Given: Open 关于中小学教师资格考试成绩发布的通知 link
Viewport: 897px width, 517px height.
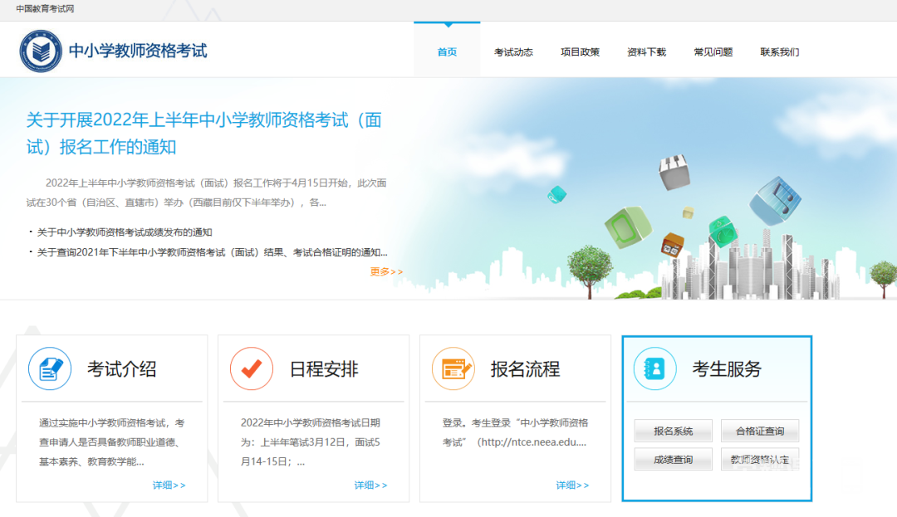Looking at the screenshot, I should pos(125,232).
